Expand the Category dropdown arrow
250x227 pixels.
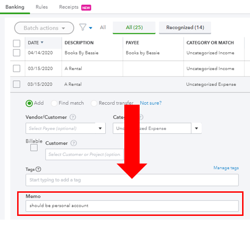click(197, 128)
